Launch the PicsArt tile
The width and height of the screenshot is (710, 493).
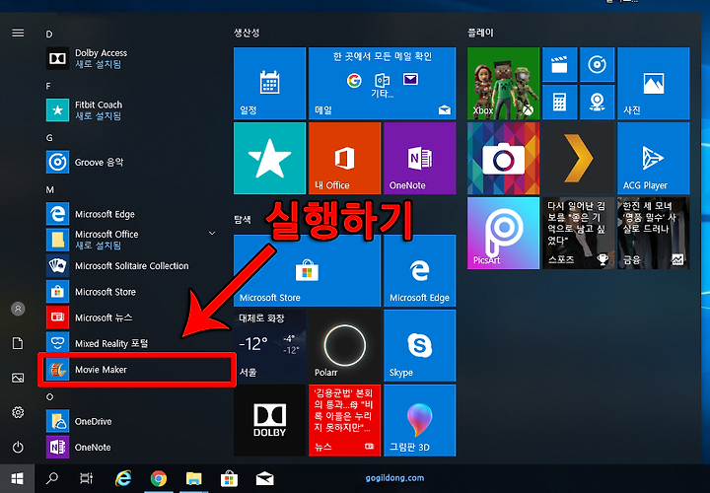pos(503,233)
